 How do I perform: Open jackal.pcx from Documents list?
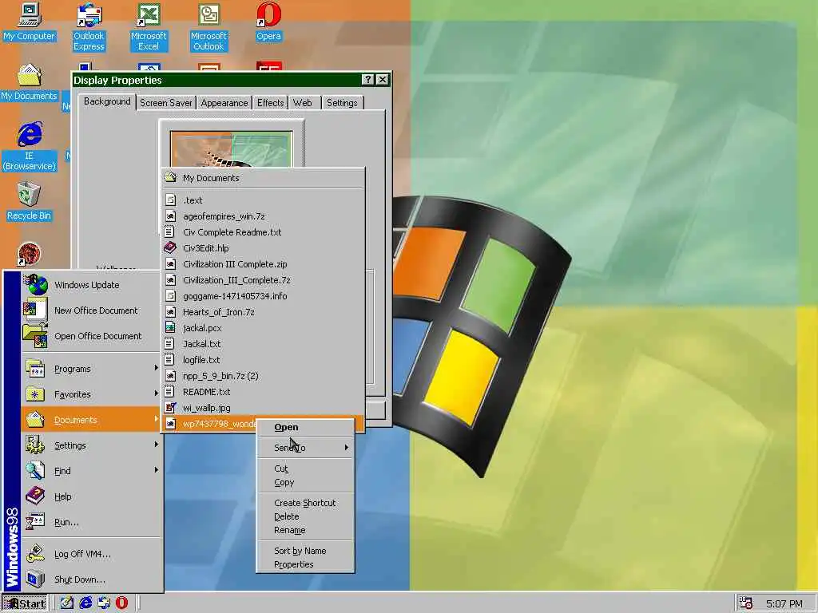coord(263,328)
